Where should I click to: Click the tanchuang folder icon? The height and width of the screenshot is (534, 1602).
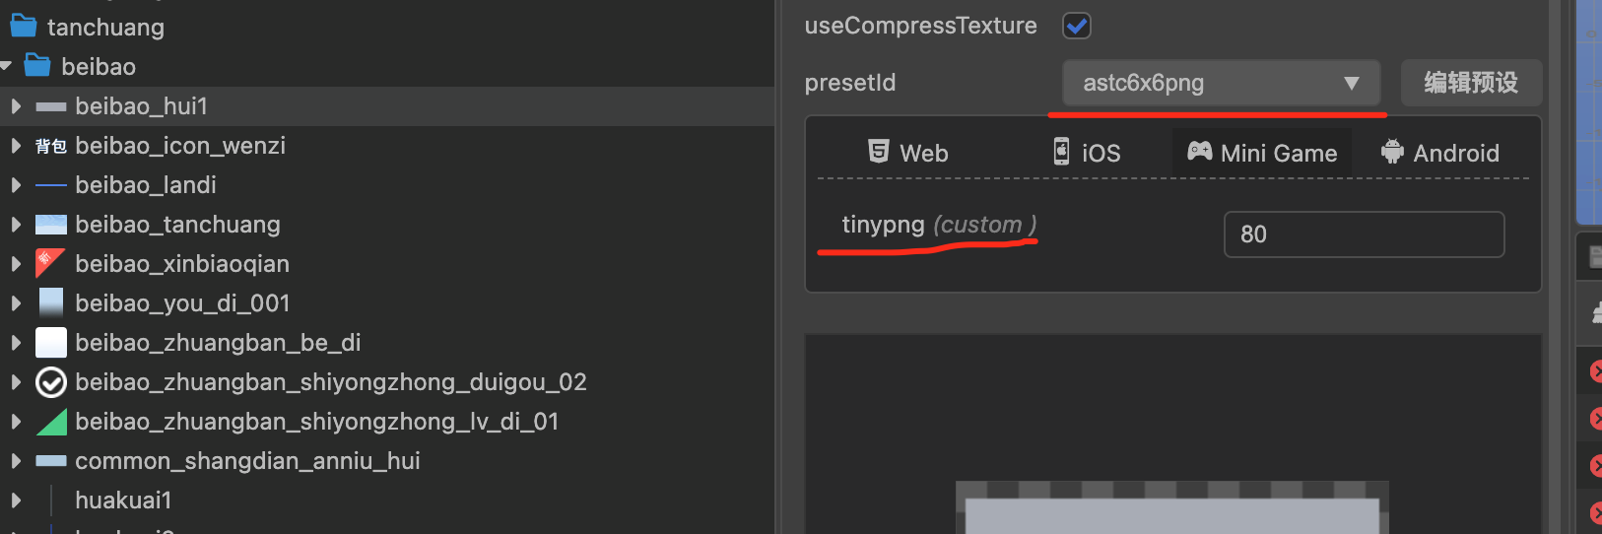(24, 26)
